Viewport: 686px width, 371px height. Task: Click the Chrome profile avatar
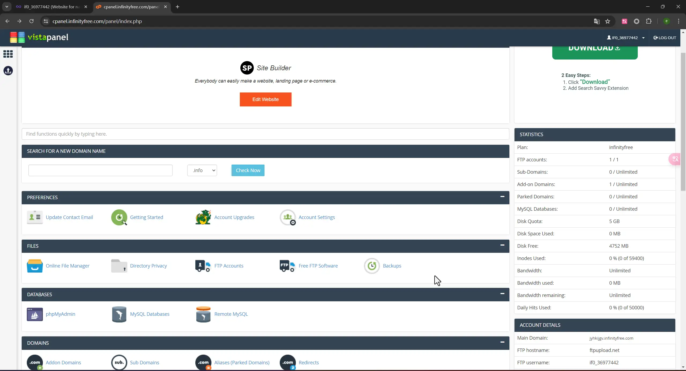click(666, 21)
